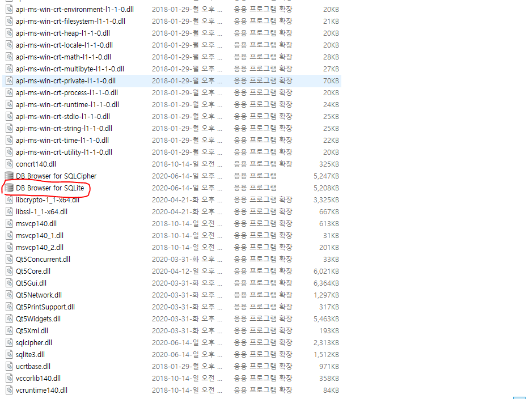Select the DB Browser for SQLite application icon

coord(9,188)
